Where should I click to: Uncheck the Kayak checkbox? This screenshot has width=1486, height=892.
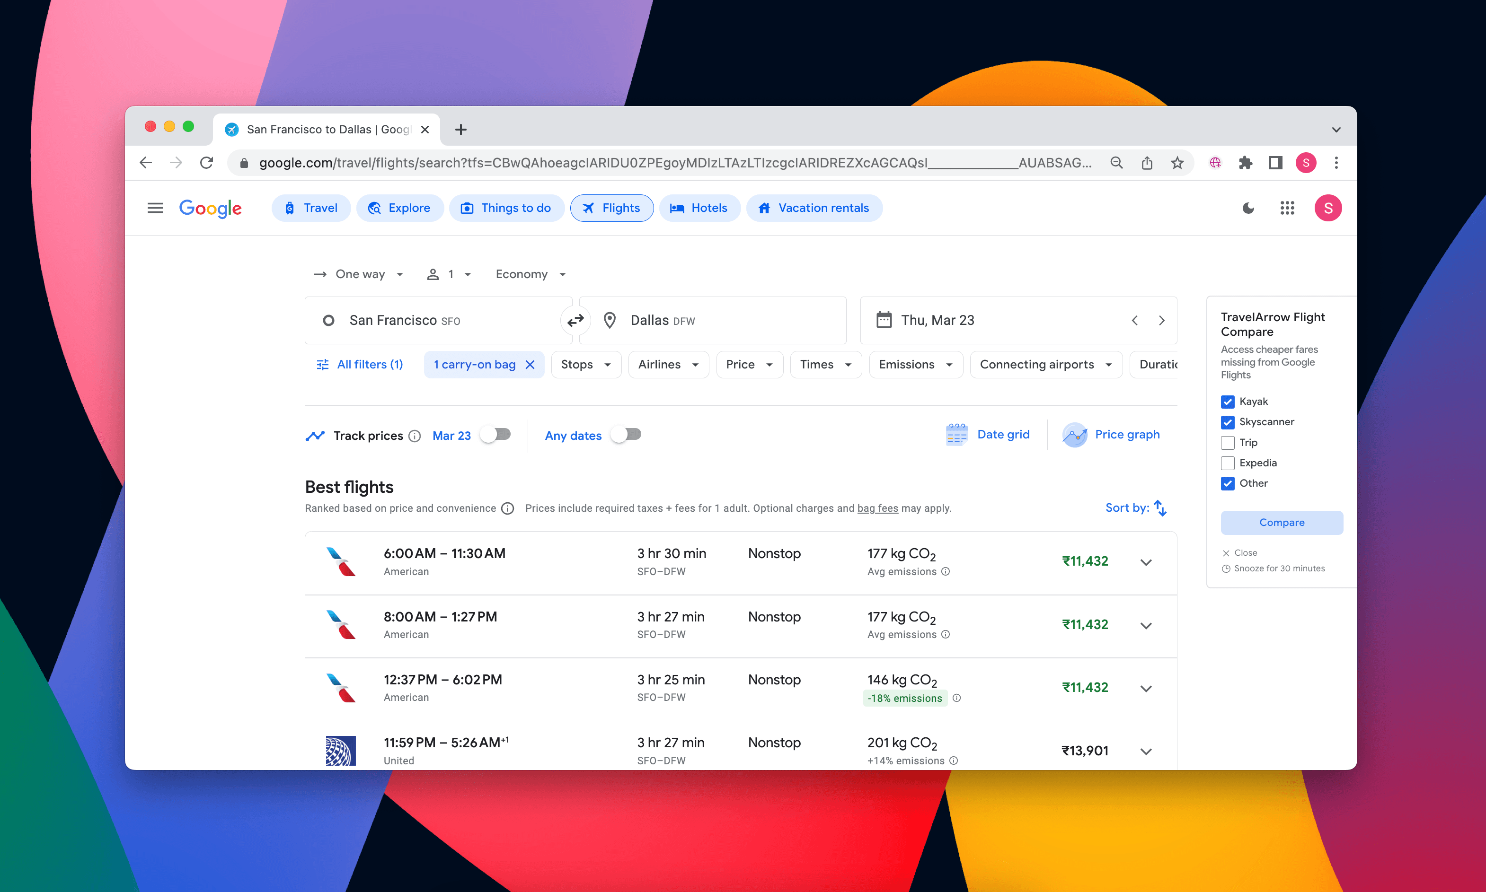click(1228, 402)
